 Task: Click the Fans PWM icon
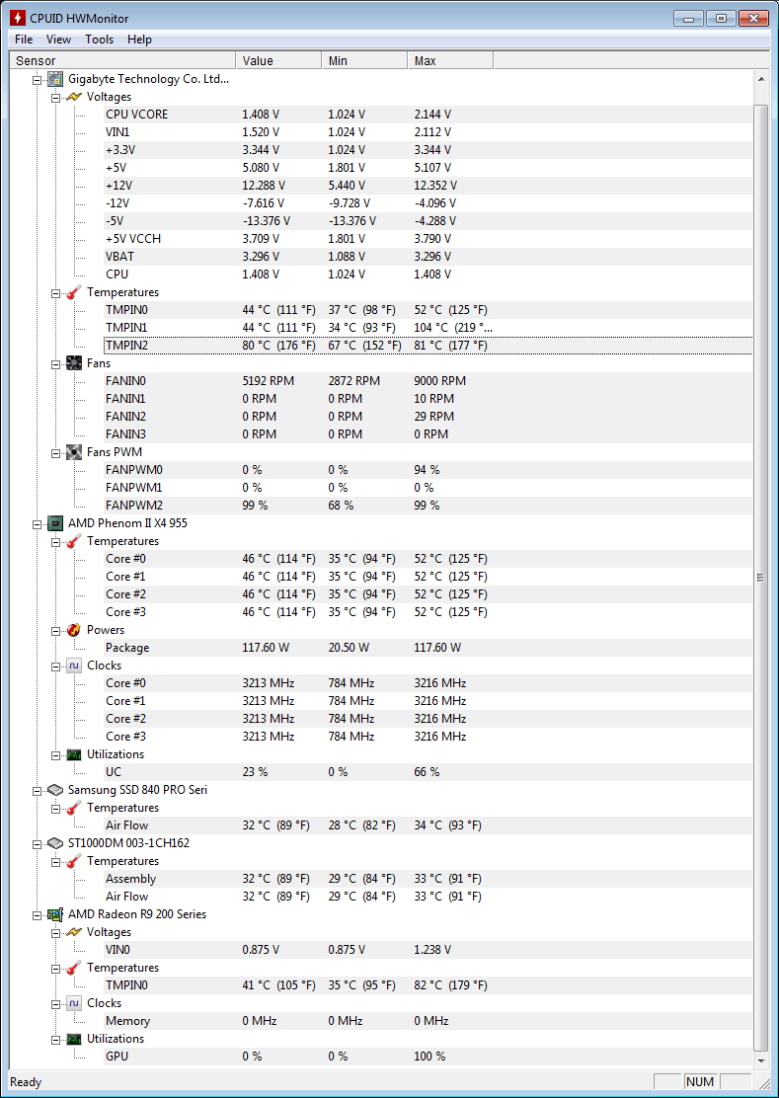click(x=74, y=452)
